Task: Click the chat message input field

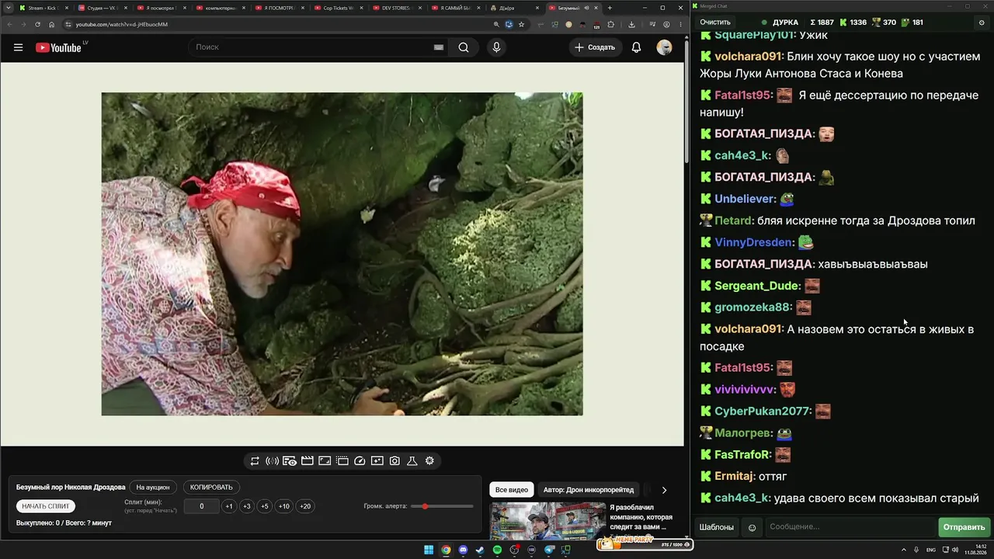Action: 850,527
